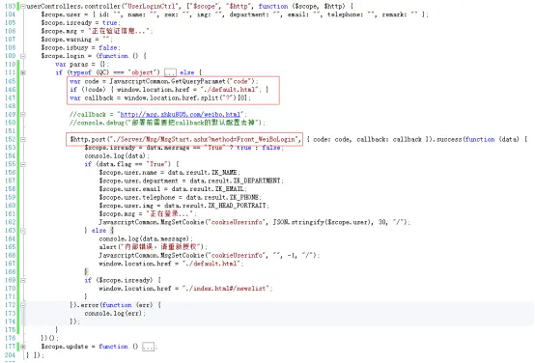Click "./default.html" string on line 167
Image resolution: width=535 pixels, height=363 pixels.
(211, 264)
